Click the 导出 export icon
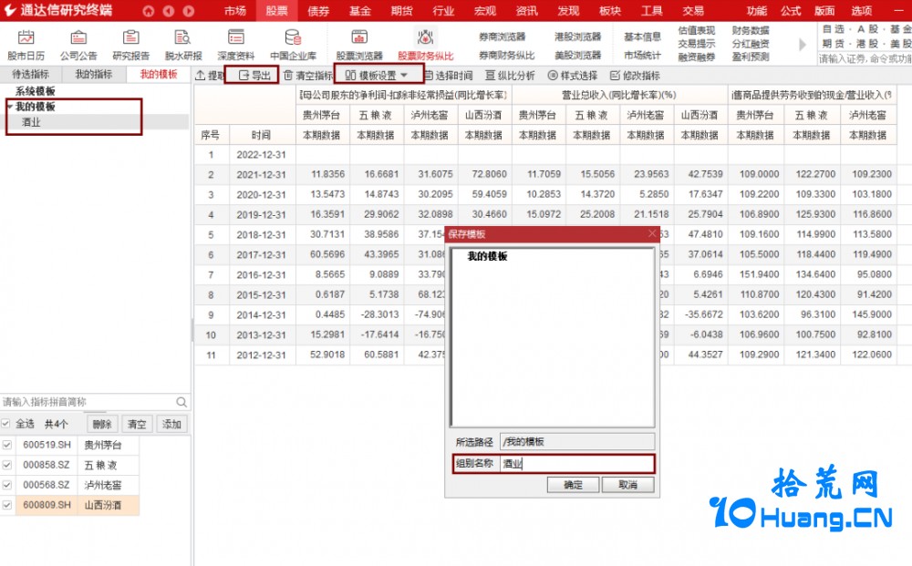The height and width of the screenshot is (566, 912). click(x=244, y=76)
